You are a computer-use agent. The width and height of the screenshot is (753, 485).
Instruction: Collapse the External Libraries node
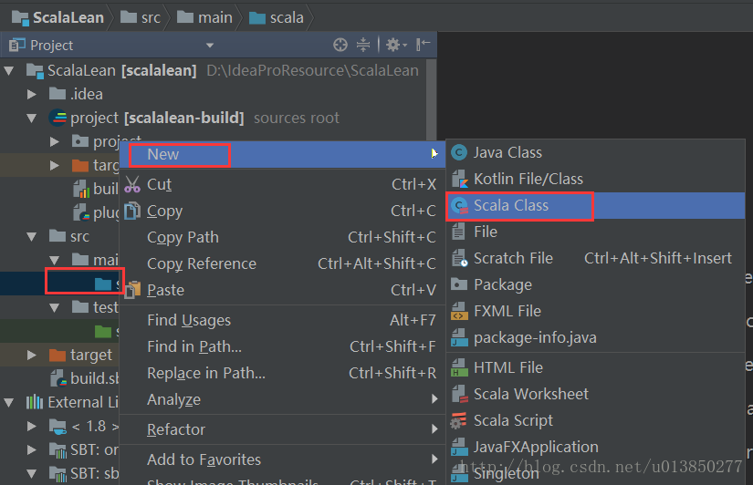(8, 402)
